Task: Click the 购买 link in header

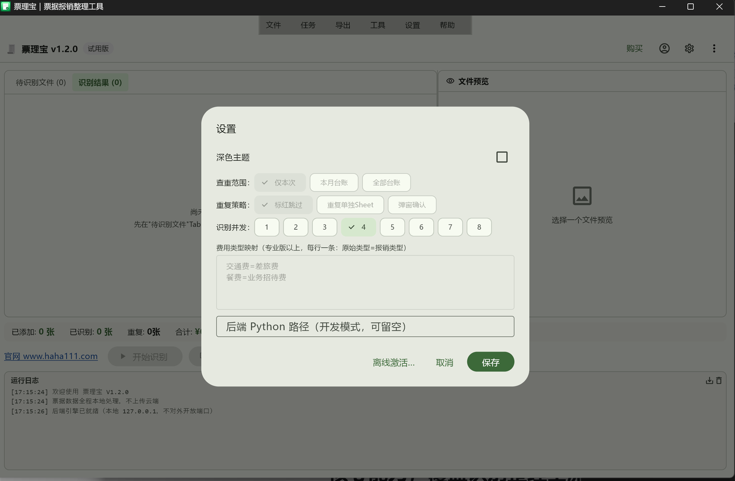Action: (x=634, y=48)
